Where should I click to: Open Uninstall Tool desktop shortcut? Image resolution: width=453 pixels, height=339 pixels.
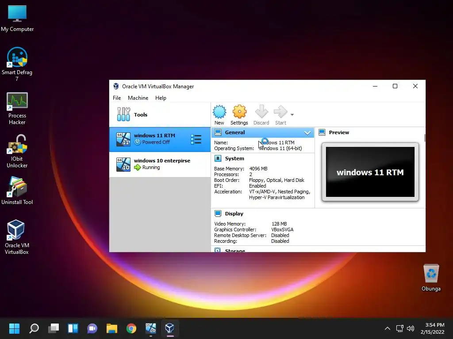click(17, 191)
